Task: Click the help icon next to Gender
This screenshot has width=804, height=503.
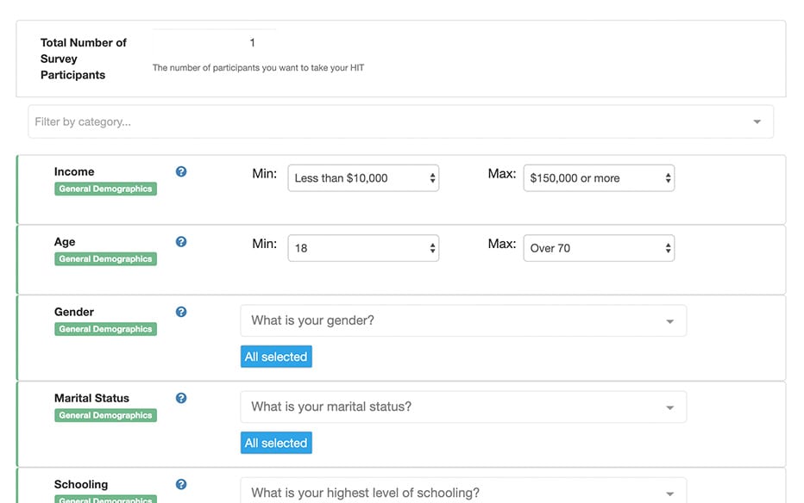Action: pyautogui.click(x=181, y=312)
